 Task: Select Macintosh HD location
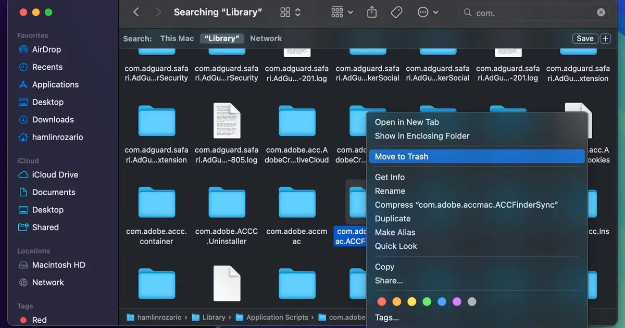coord(58,265)
